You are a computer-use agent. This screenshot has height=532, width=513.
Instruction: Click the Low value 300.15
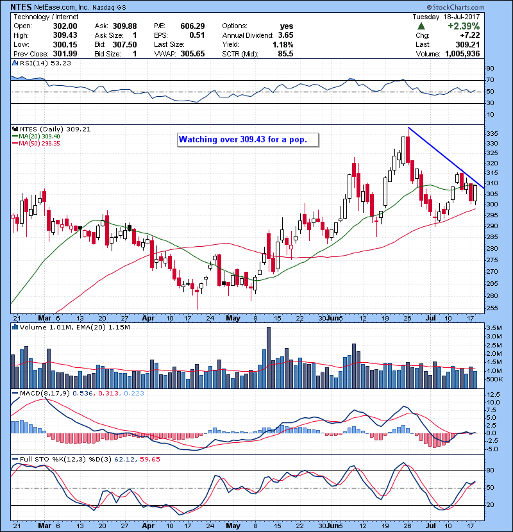(65, 45)
